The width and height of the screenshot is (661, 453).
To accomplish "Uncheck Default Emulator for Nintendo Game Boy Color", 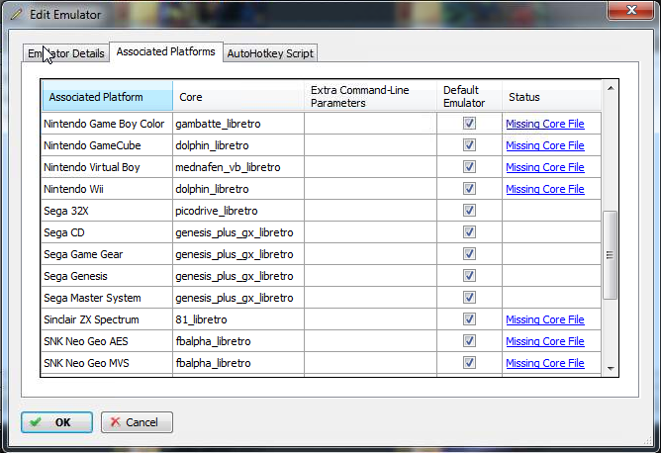I will (469, 124).
